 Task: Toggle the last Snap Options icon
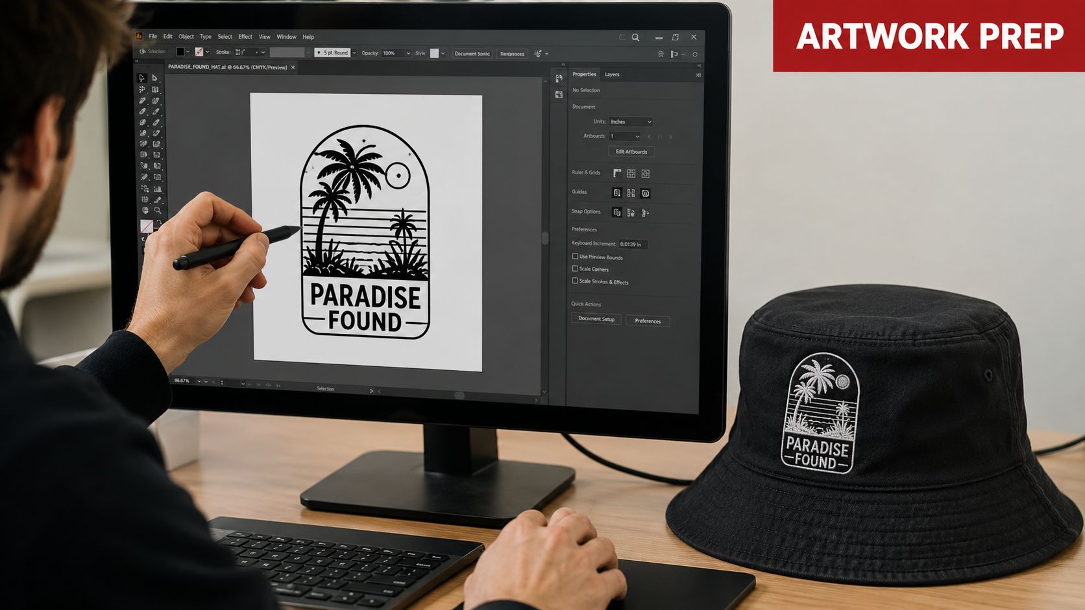tap(645, 213)
